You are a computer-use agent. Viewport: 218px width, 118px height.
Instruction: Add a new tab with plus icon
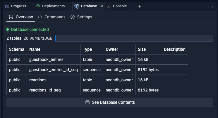140,6
